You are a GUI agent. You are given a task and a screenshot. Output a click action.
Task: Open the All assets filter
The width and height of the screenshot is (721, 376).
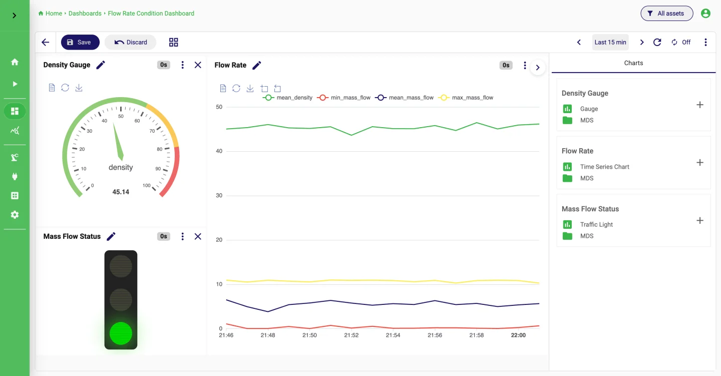667,14
